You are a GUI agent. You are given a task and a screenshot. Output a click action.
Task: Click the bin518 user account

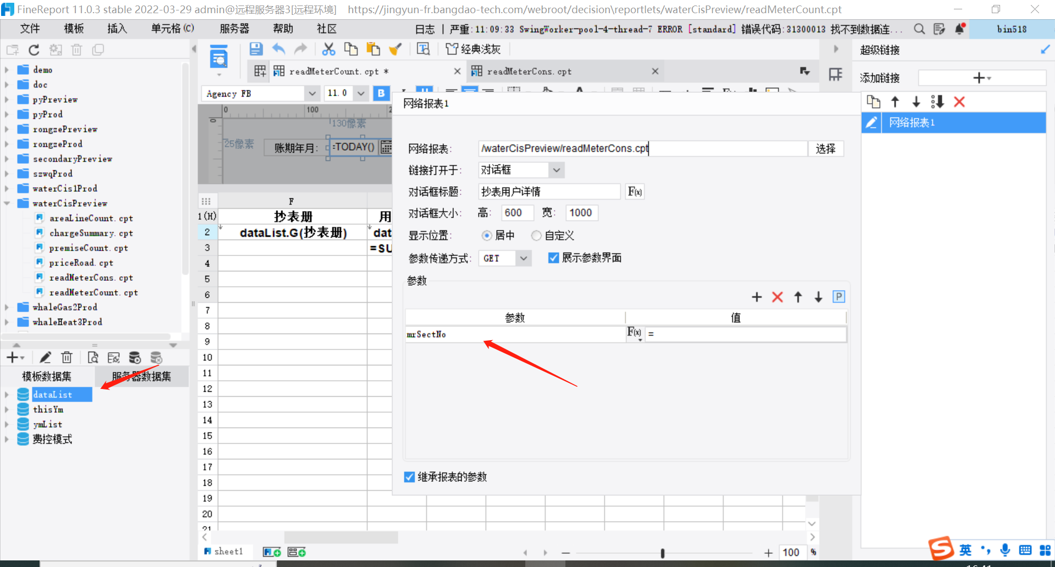pos(1012,29)
